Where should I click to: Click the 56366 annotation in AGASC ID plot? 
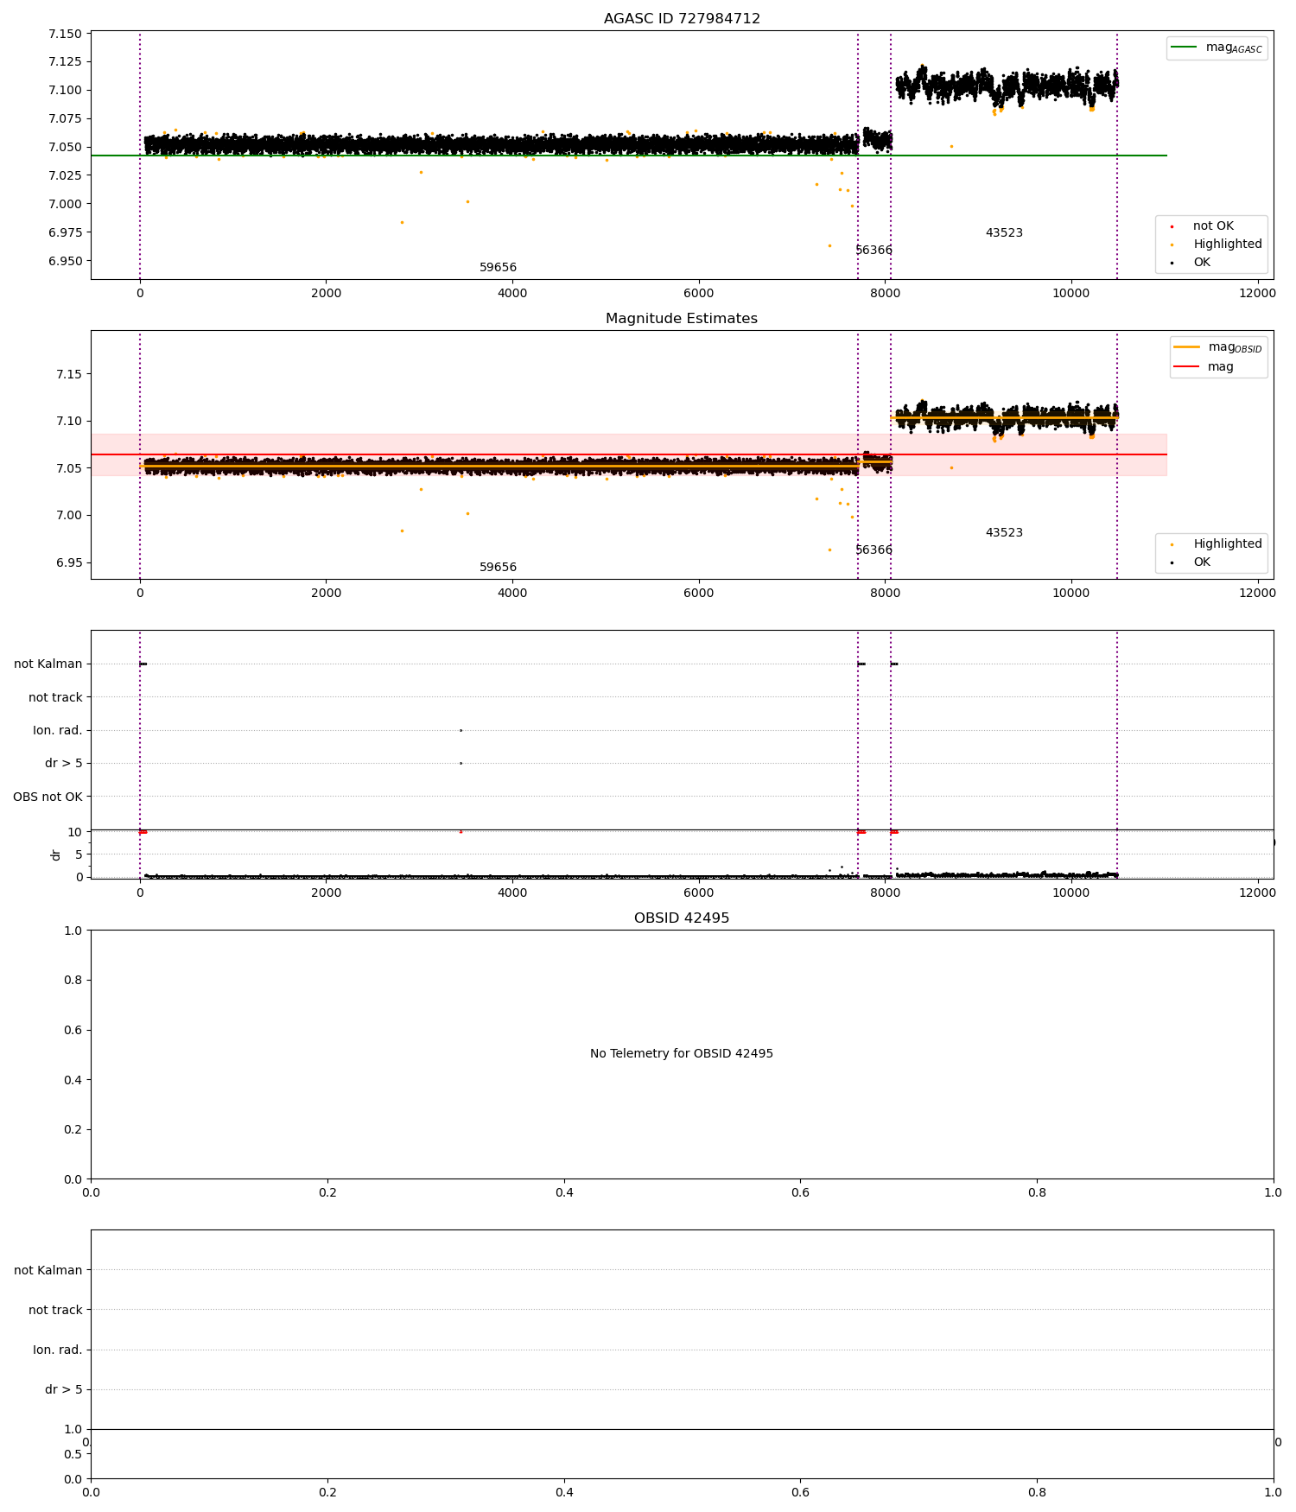(874, 251)
